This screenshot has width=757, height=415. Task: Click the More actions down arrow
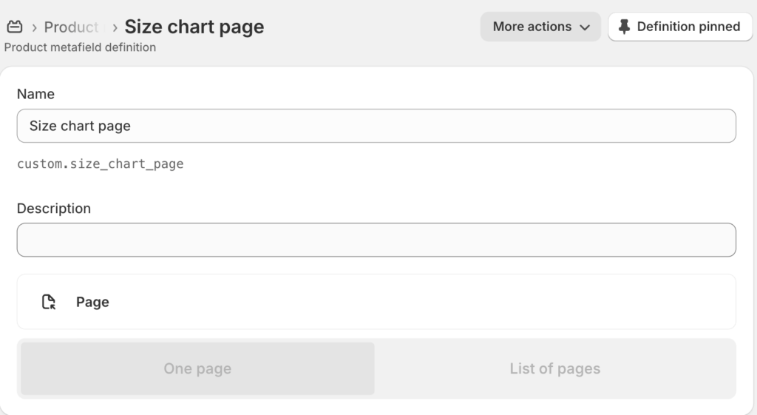coord(585,27)
